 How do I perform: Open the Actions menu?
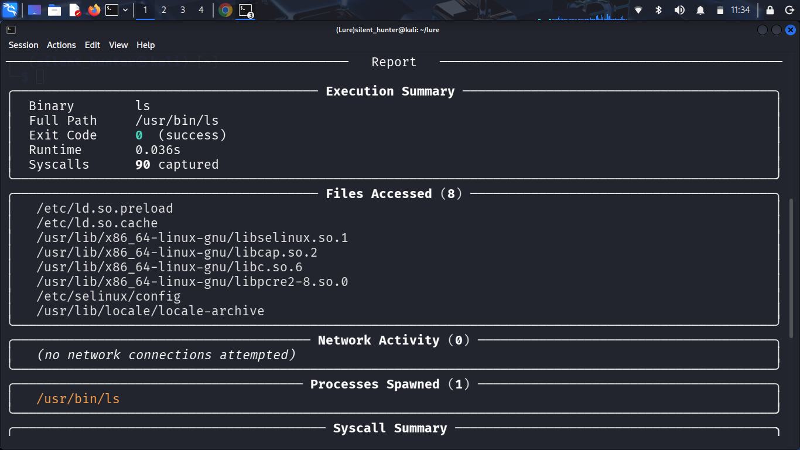pyautogui.click(x=61, y=45)
